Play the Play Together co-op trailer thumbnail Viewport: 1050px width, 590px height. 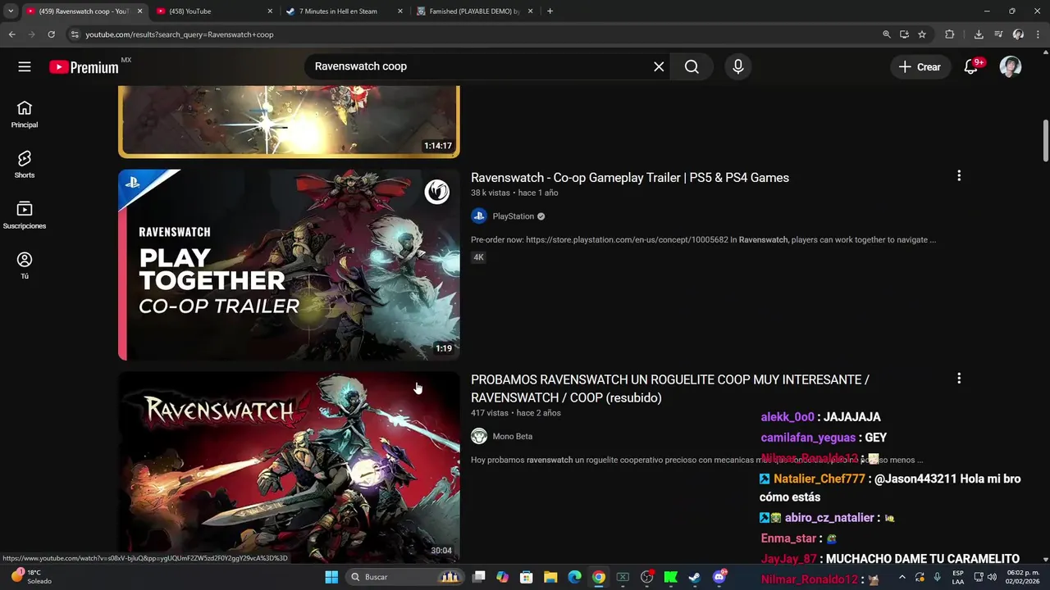(x=289, y=265)
